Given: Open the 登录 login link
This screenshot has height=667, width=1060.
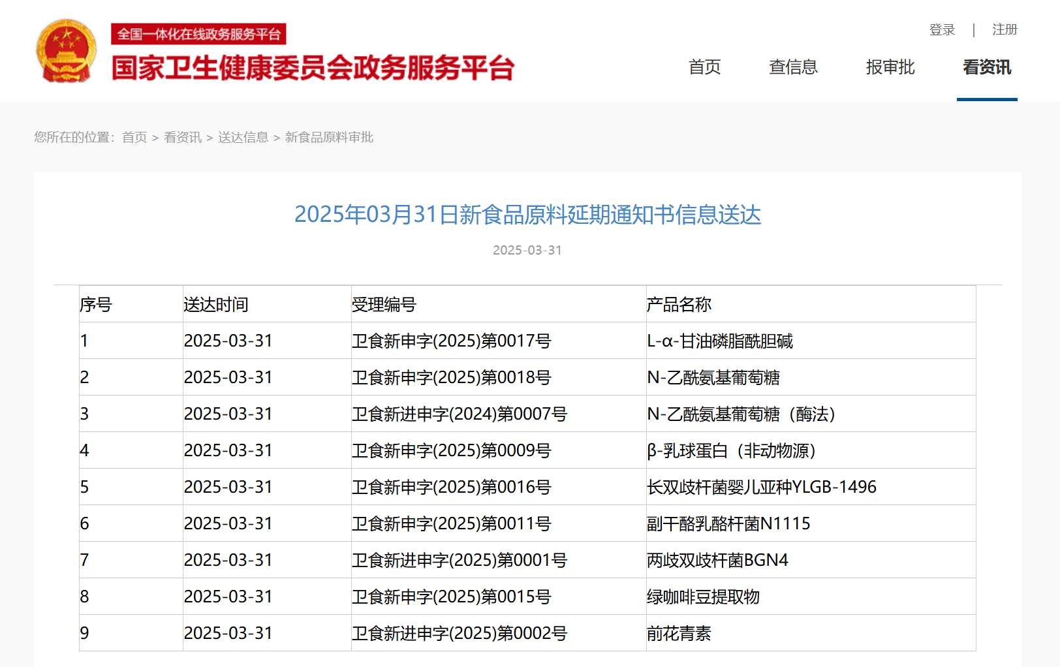Looking at the screenshot, I should pyautogui.click(x=941, y=30).
